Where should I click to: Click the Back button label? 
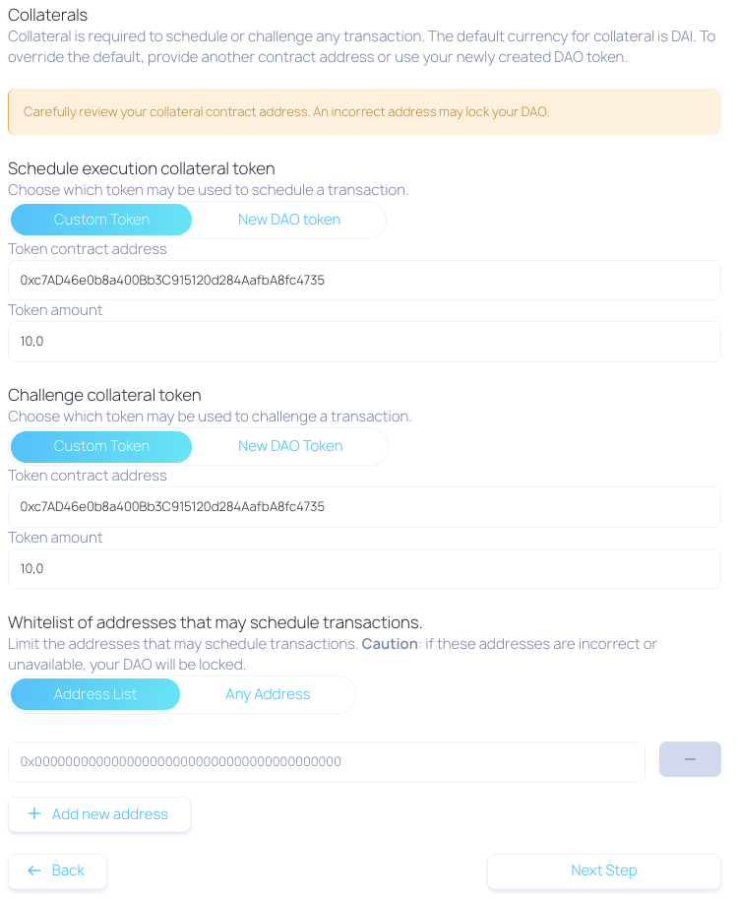click(68, 870)
